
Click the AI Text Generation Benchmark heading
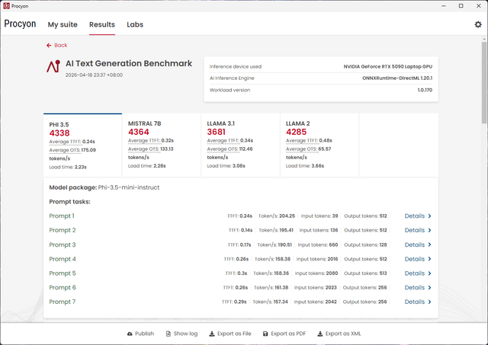click(129, 63)
